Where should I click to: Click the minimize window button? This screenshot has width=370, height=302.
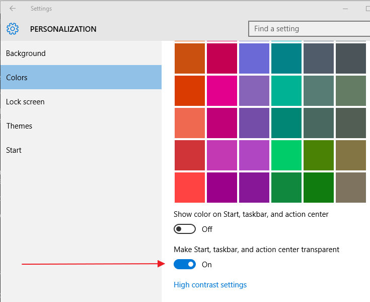pos(346,9)
